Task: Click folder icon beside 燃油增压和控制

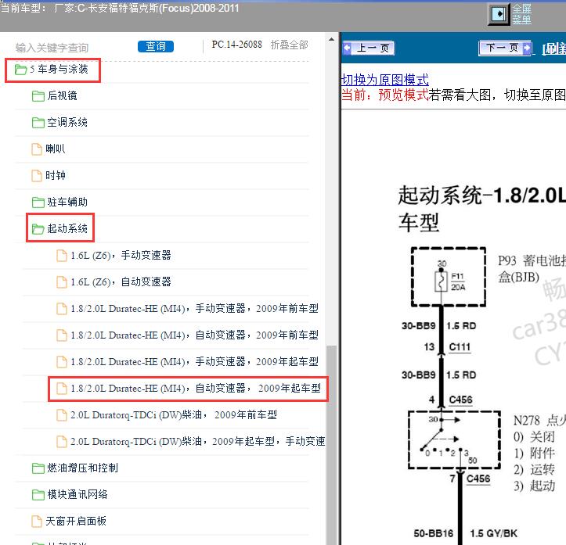Action: pos(38,468)
